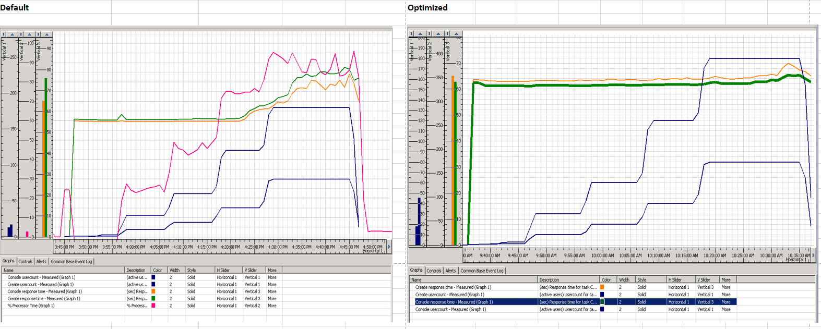
Task: Open Alerts tab in Default panel
Action: click(41, 262)
